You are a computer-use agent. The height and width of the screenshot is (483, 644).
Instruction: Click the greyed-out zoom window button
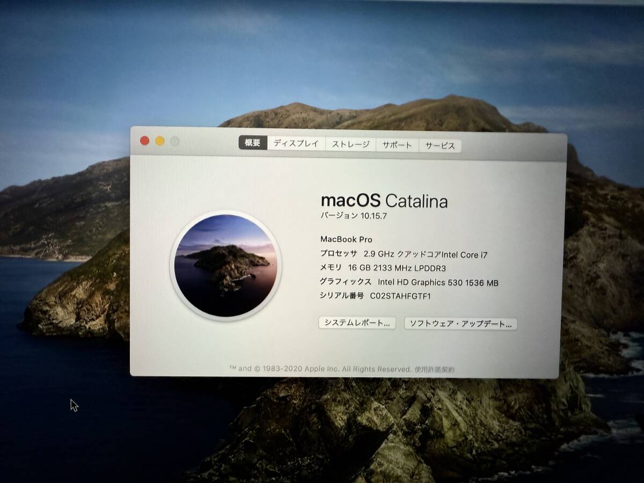point(174,142)
